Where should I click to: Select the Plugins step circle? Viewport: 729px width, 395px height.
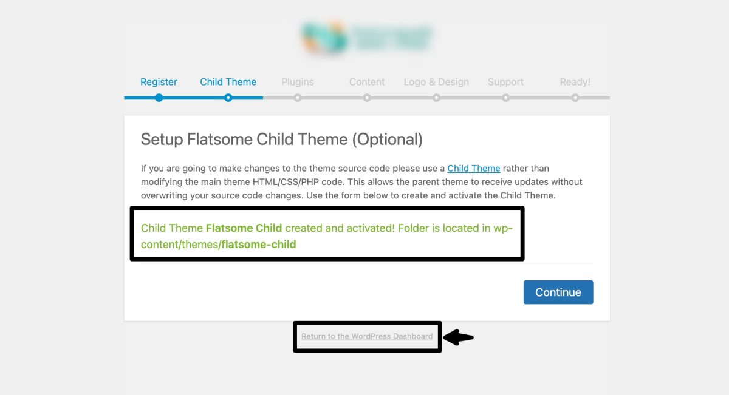[x=297, y=97]
